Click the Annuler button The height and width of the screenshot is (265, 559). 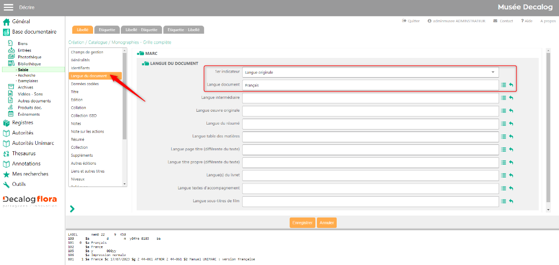[326, 223]
